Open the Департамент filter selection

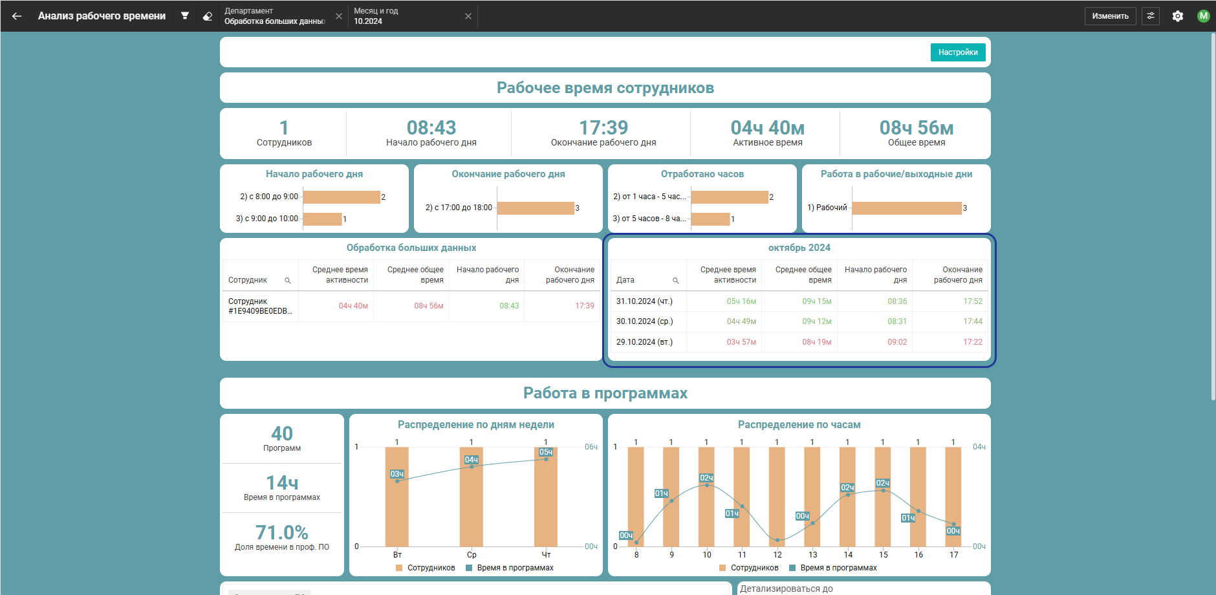tap(274, 16)
